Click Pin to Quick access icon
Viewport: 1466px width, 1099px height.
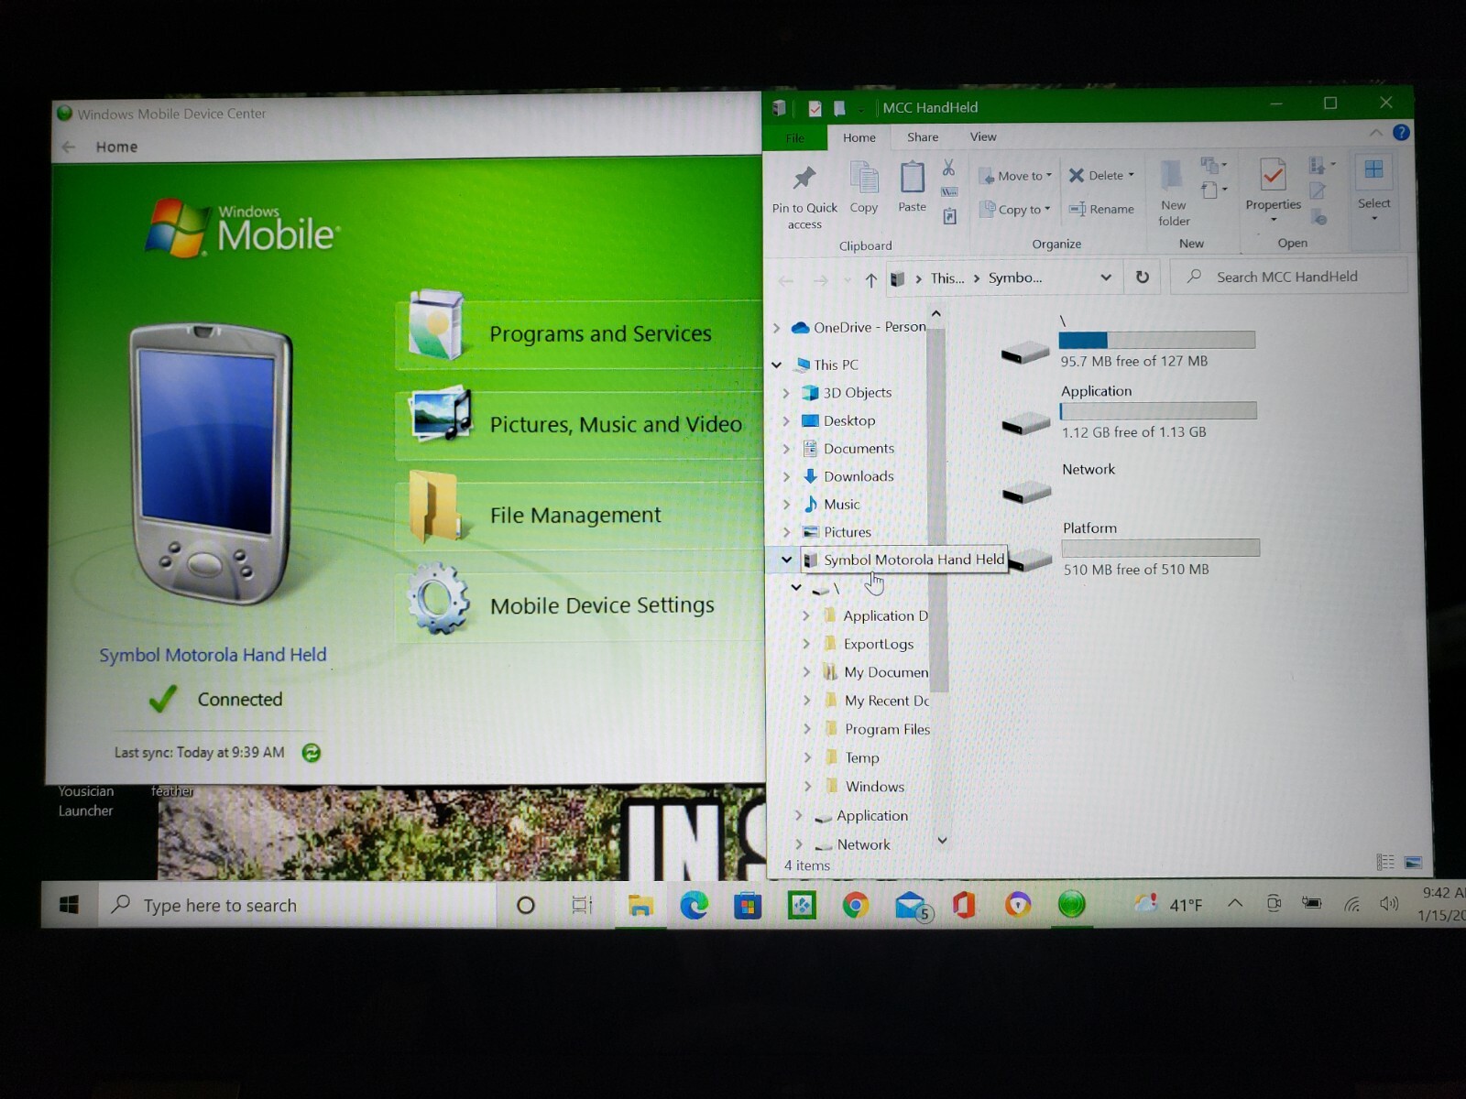pyautogui.click(x=804, y=177)
